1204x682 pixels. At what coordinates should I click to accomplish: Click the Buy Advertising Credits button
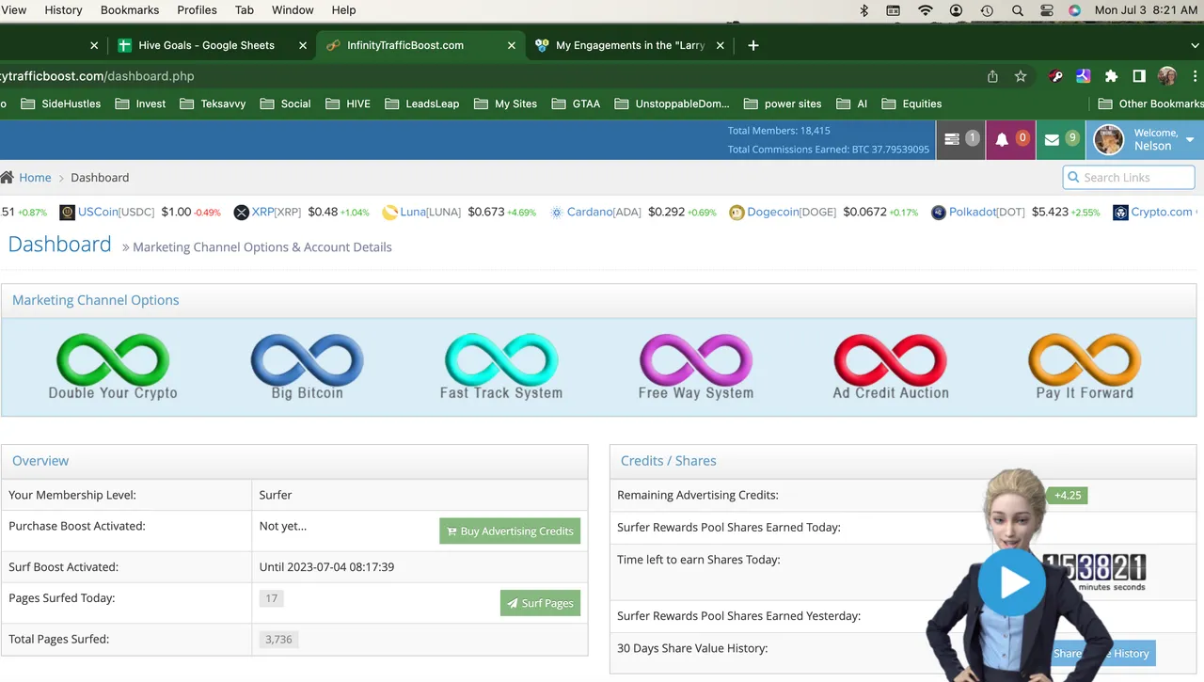(510, 531)
